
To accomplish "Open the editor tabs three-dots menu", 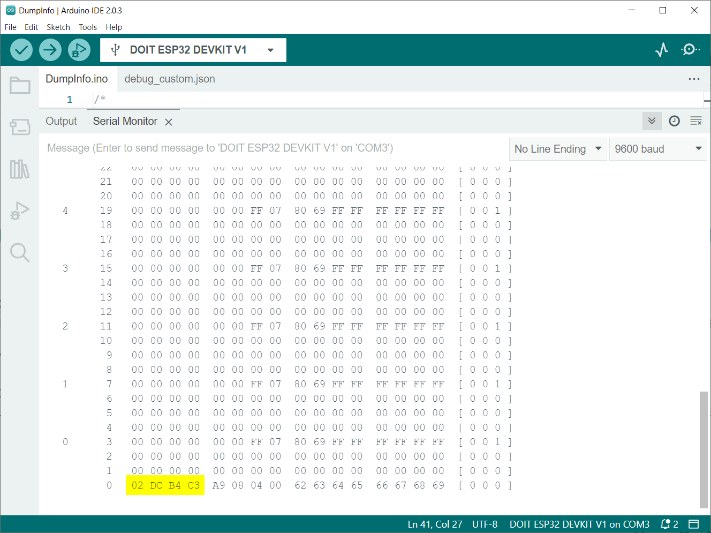I will click(x=694, y=79).
